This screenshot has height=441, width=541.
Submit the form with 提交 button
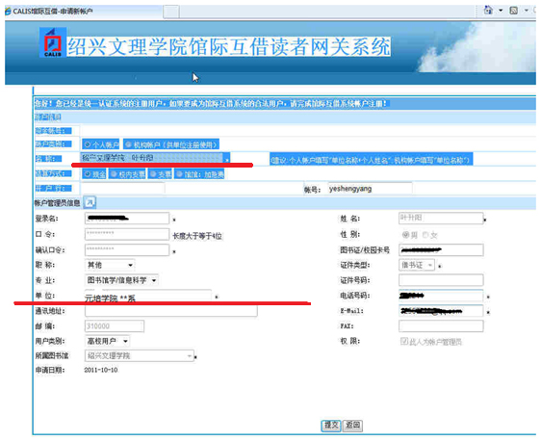coord(331,426)
